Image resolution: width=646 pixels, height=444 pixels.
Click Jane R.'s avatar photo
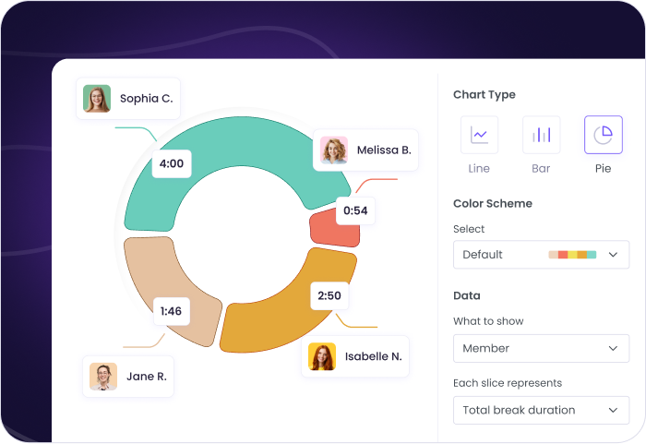click(x=103, y=377)
